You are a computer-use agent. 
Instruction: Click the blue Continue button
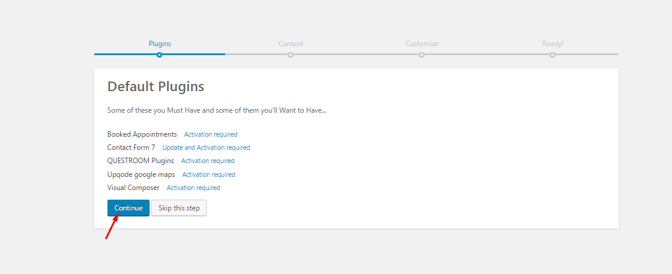[x=128, y=208]
